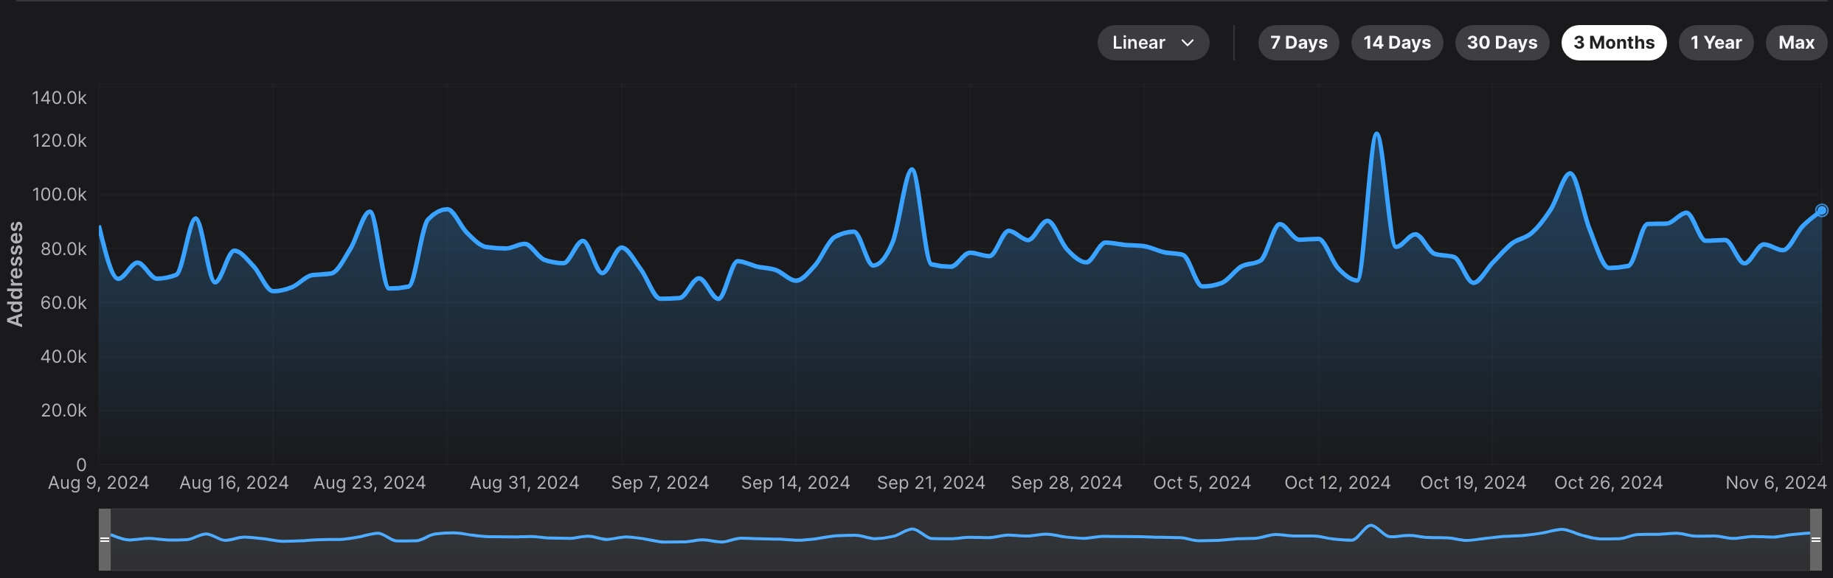Select the 3 Months range button
The width and height of the screenshot is (1833, 578).
point(1614,43)
